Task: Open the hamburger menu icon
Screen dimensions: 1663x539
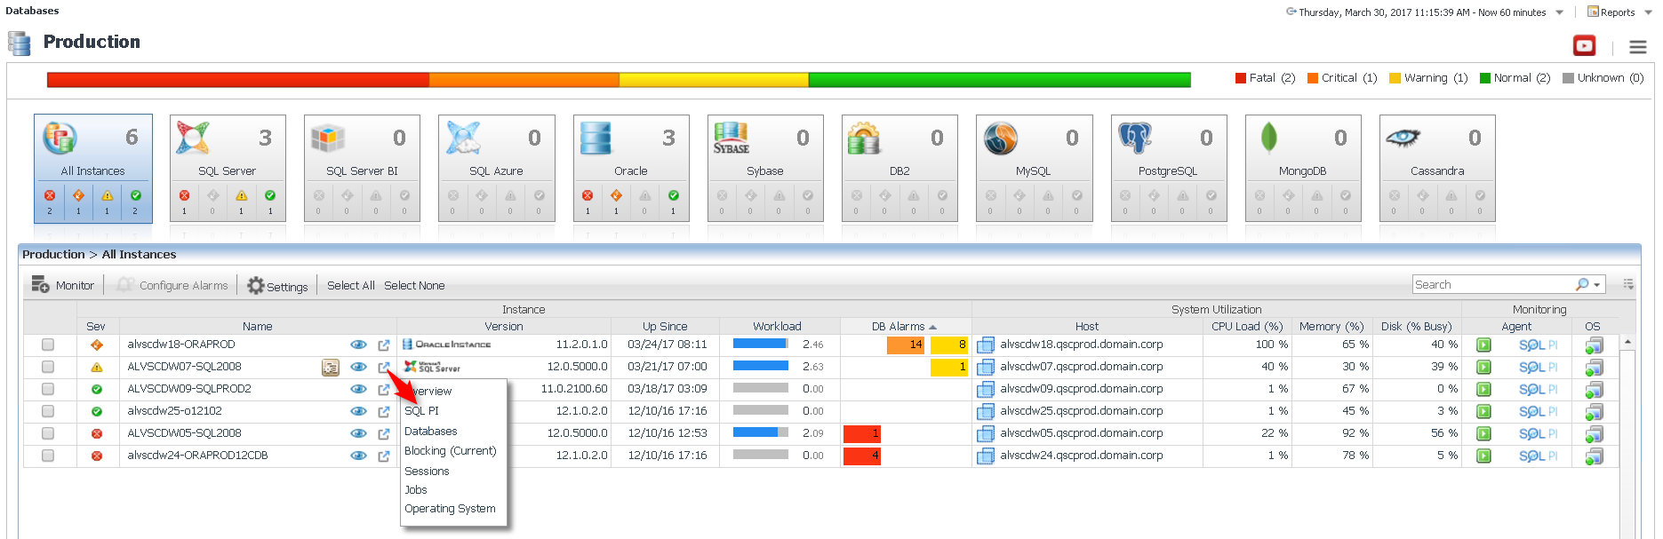Action: (x=1637, y=47)
